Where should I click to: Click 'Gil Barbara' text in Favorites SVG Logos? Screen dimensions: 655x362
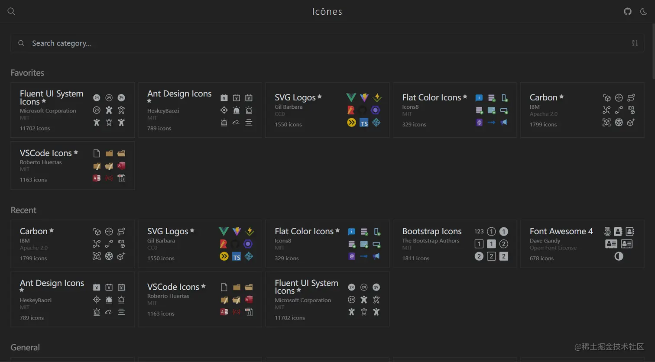click(289, 107)
